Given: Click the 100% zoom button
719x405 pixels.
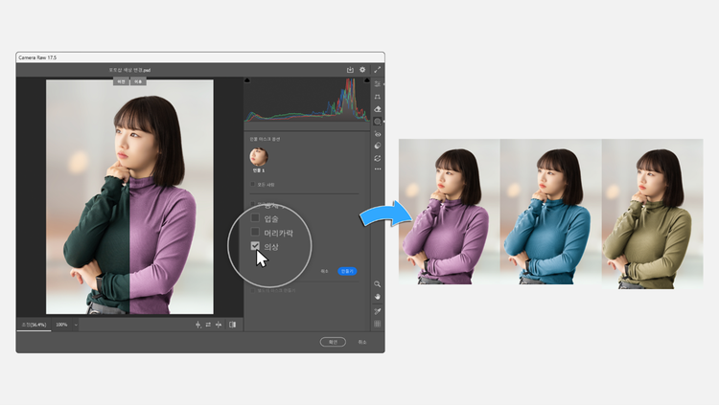Looking at the screenshot, I should point(61,325).
